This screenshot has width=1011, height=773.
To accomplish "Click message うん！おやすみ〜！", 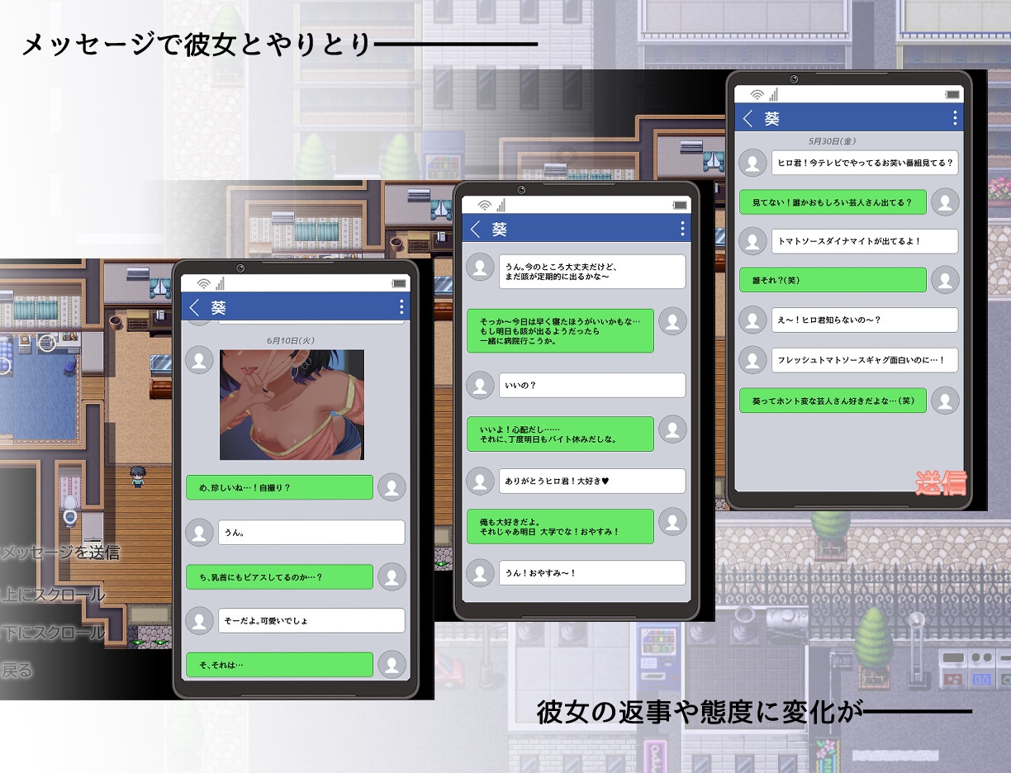I will tap(592, 572).
